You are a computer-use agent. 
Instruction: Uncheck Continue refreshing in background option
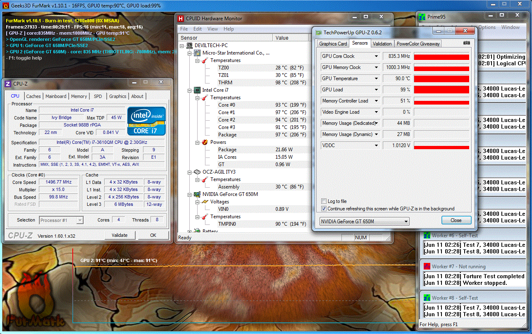point(324,209)
